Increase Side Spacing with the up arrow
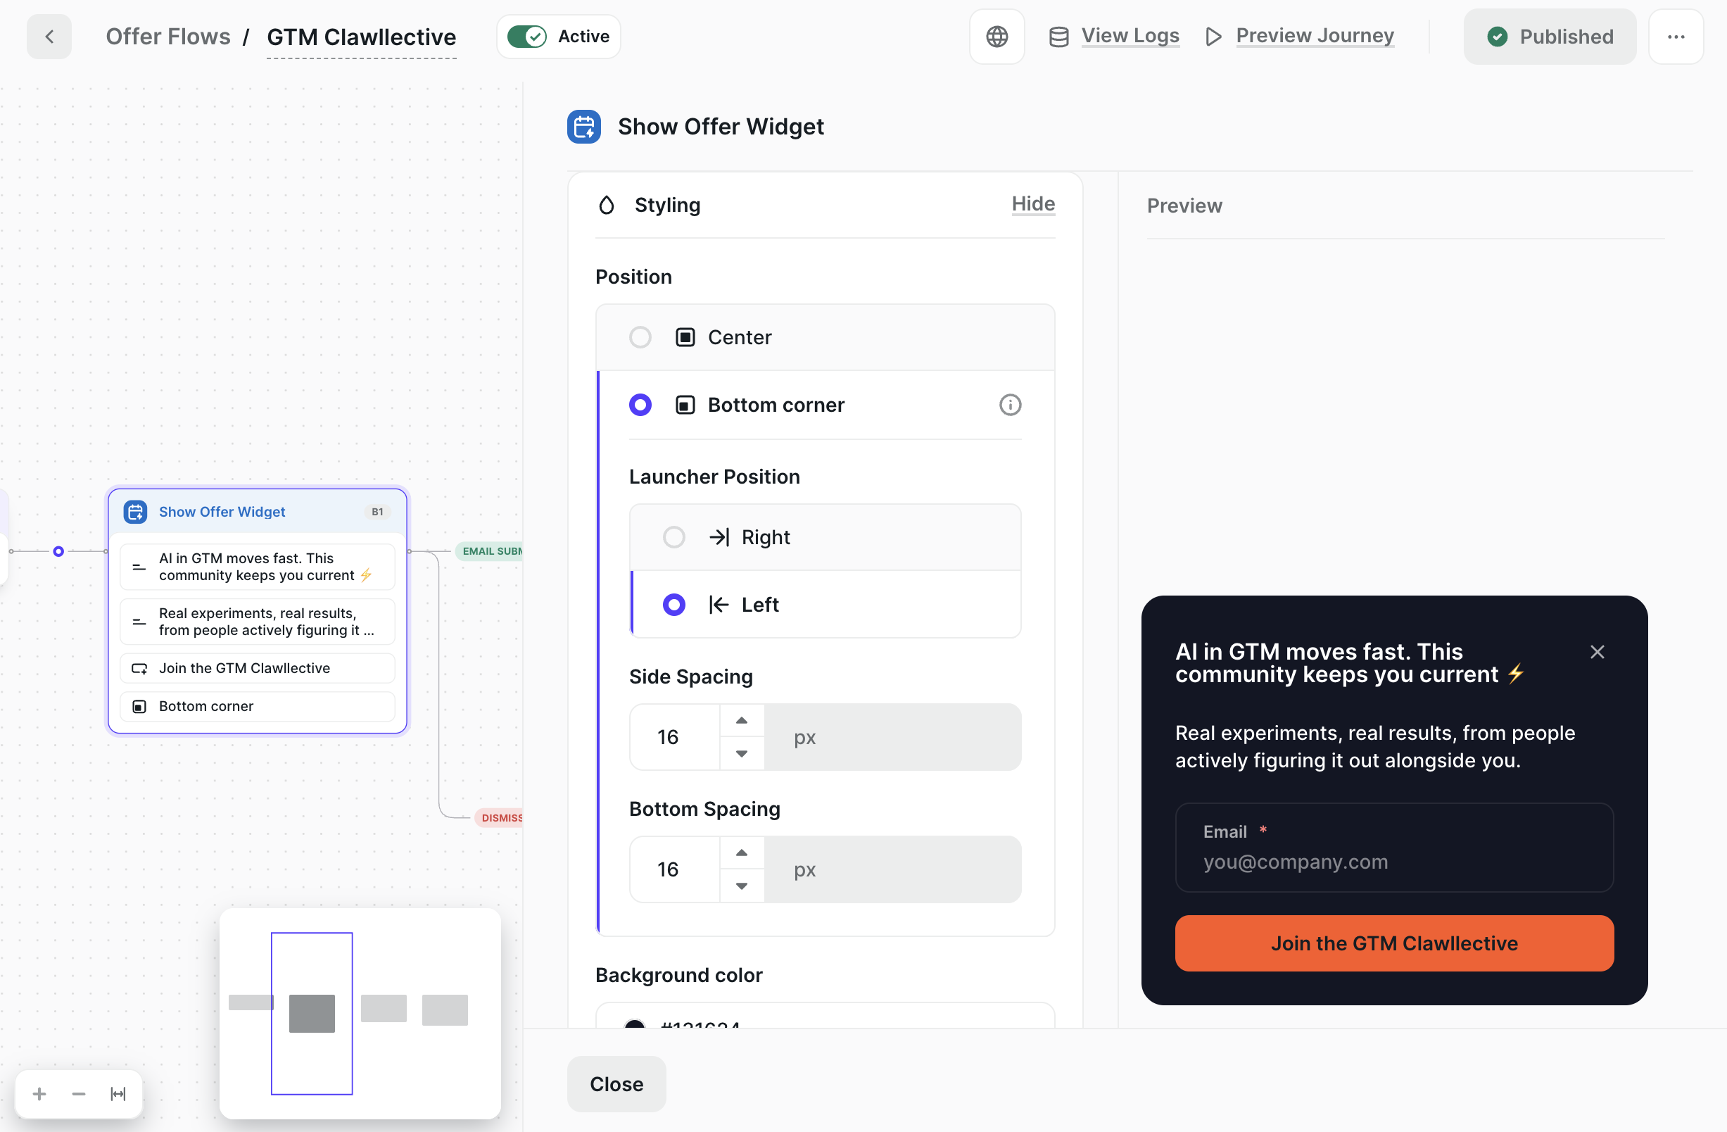Image resolution: width=1727 pixels, height=1132 pixels. pyautogui.click(x=741, y=721)
